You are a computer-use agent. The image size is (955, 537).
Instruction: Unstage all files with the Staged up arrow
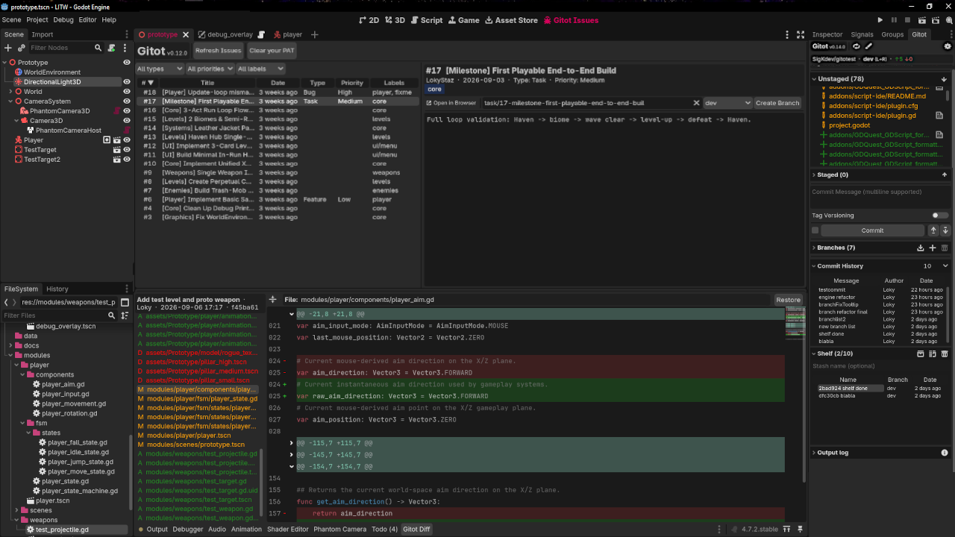[944, 175]
